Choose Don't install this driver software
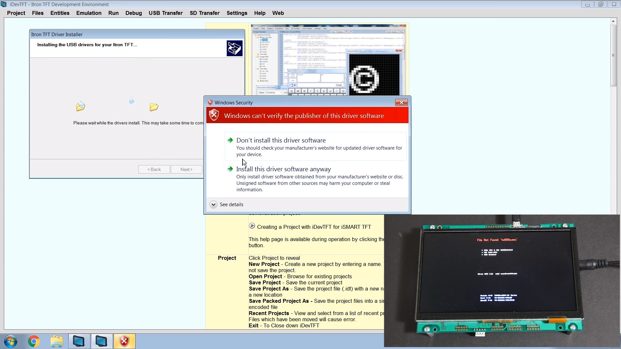This screenshot has height=349, width=621. (x=281, y=140)
